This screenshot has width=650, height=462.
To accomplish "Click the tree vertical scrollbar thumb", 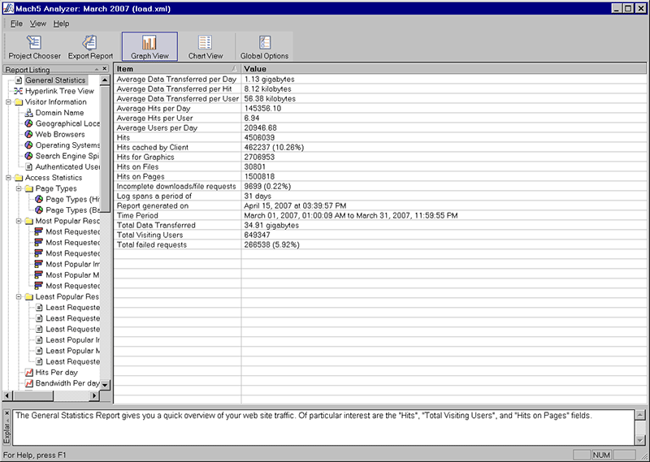I will pyautogui.click(x=105, y=149).
